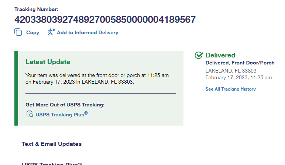The height and width of the screenshot is (165, 285).
Task: Click the "Delivered, Front Door/Porch" status text
Action: click(x=240, y=63)
